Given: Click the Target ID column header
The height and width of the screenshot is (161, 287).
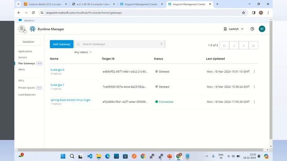Looking at the screenshot, I should [x=108, y=59].
